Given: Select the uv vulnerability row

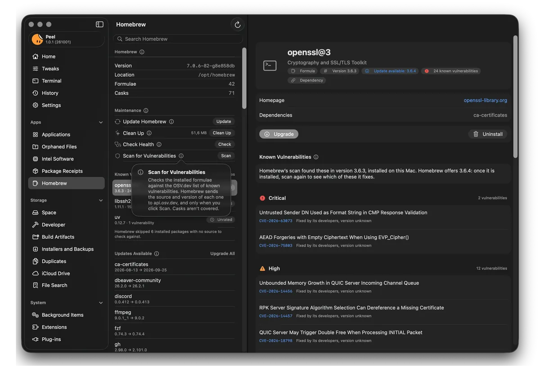Looking at the screenshot, I should [175, 220].
